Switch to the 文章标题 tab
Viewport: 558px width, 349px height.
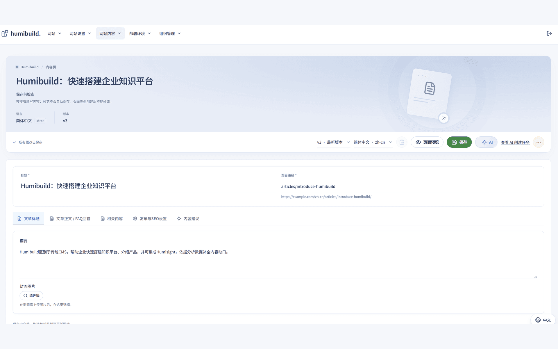28,219
